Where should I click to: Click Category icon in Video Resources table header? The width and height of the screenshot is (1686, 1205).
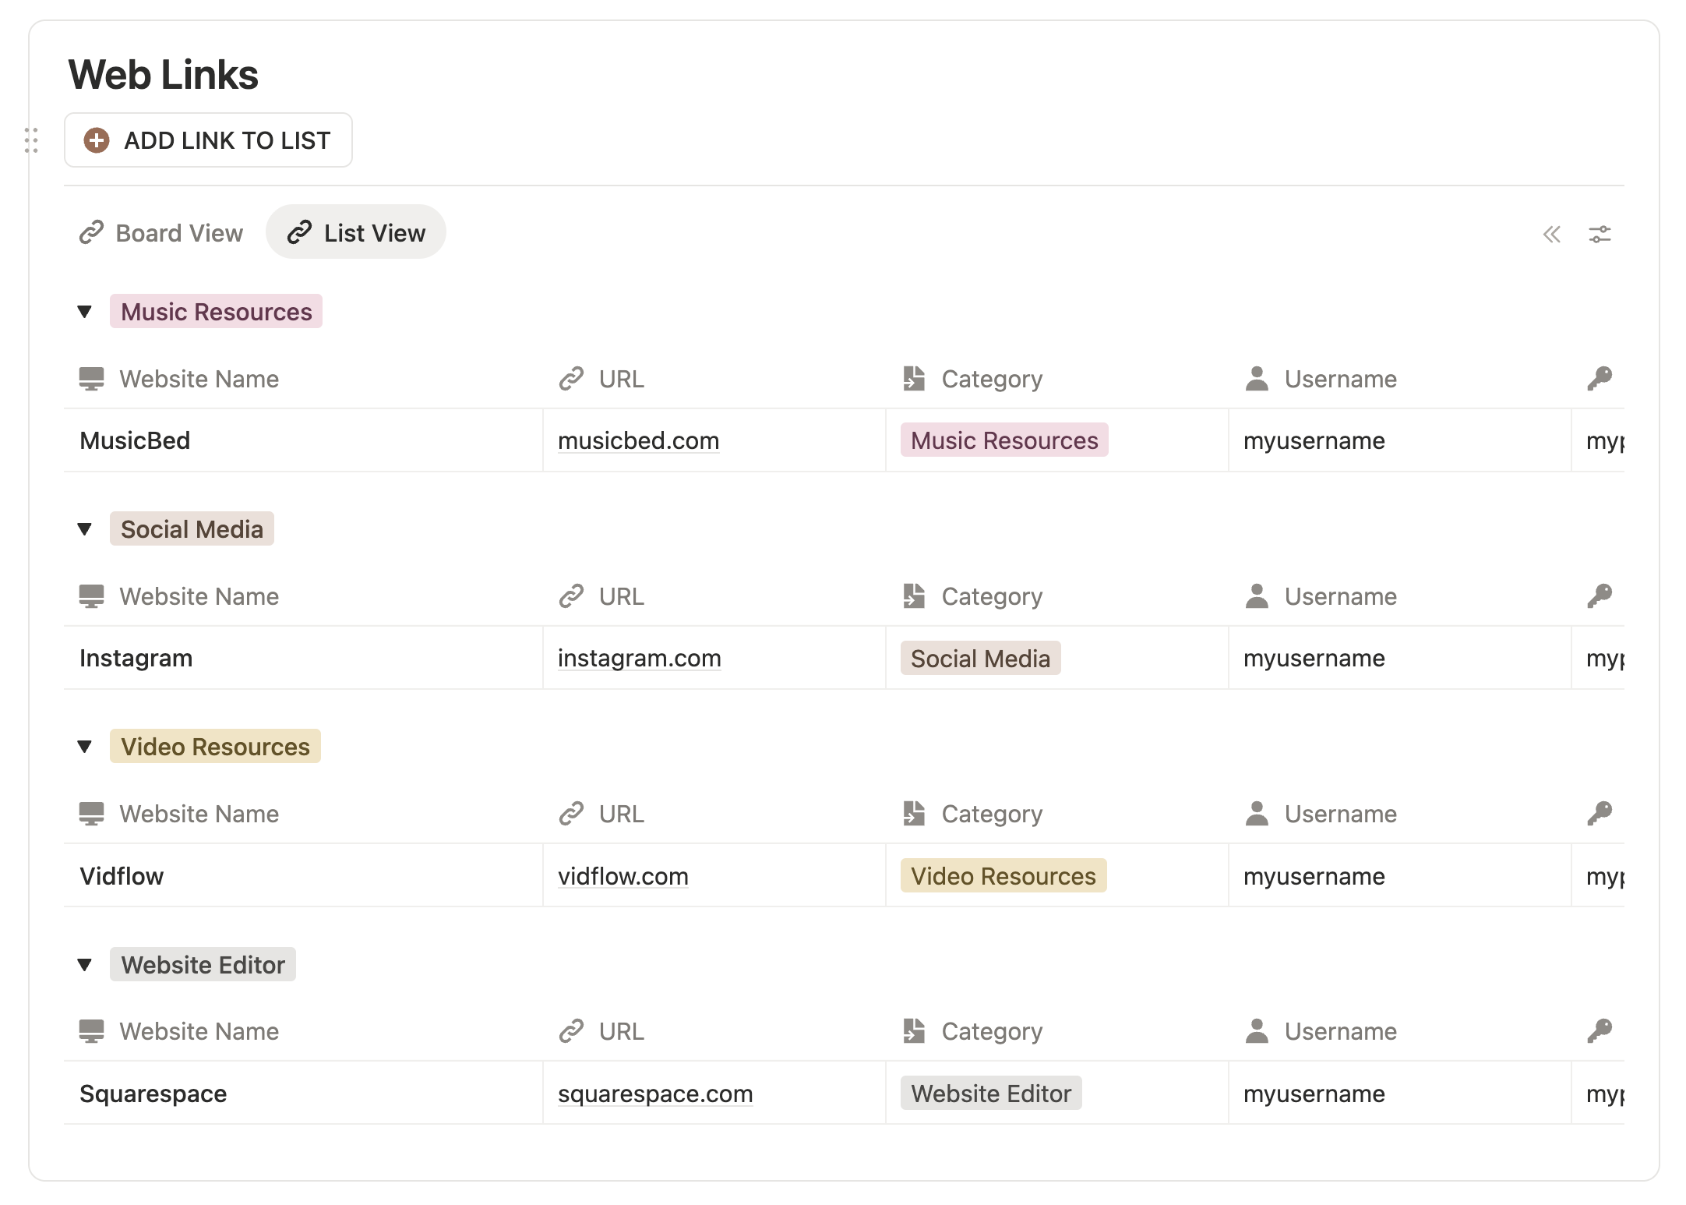tap(914, 814)
